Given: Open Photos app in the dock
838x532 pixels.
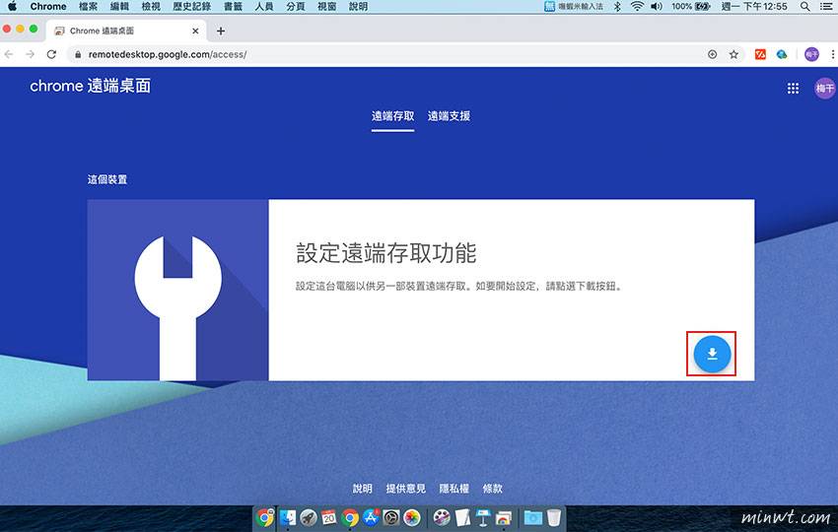Looking at the screenshot, I should coord(412,517).
